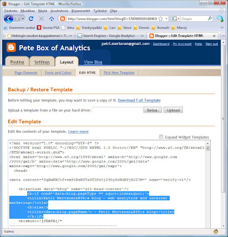The width and height of the screenshot is (228, 237).
Task: Click into the URL address field
Action: (112, 19)
